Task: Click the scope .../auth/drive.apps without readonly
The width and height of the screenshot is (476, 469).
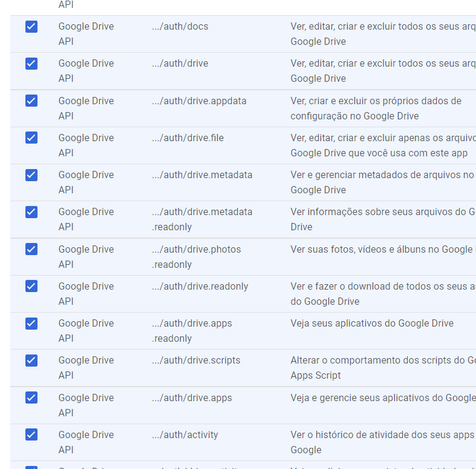Action: pos(192,398)
